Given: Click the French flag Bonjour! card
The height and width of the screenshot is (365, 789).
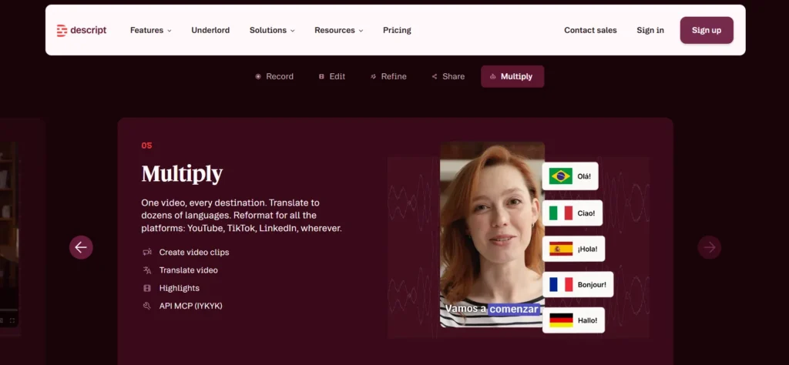Looking at the screenshot, I should pos(578,285).
